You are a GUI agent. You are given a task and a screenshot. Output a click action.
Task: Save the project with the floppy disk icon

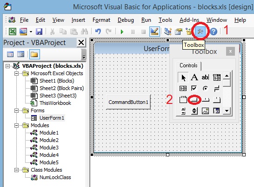[x=39, y=32]
